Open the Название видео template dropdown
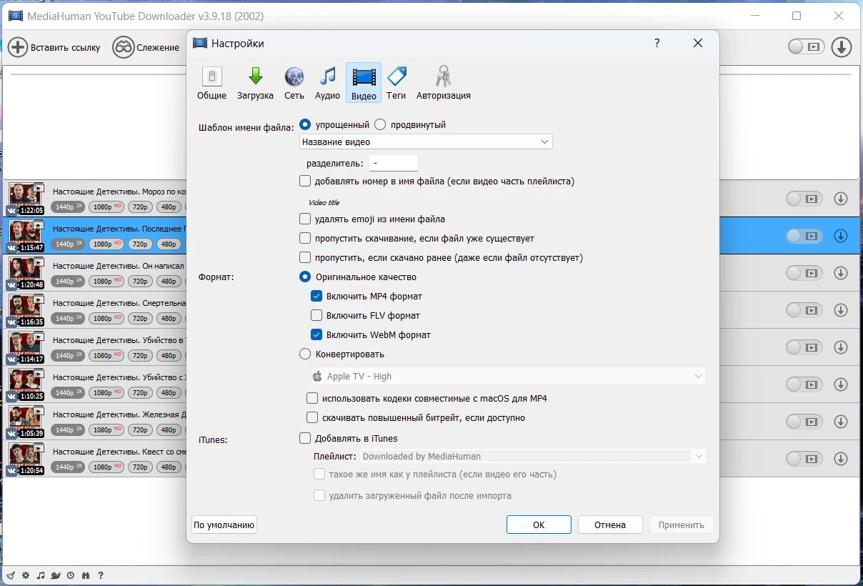This screenshot has width=863, height=586. coord(426,141)
